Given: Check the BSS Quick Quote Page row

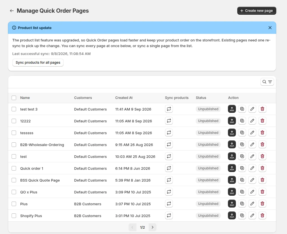Looking at the screenshot, I should 14,180.
